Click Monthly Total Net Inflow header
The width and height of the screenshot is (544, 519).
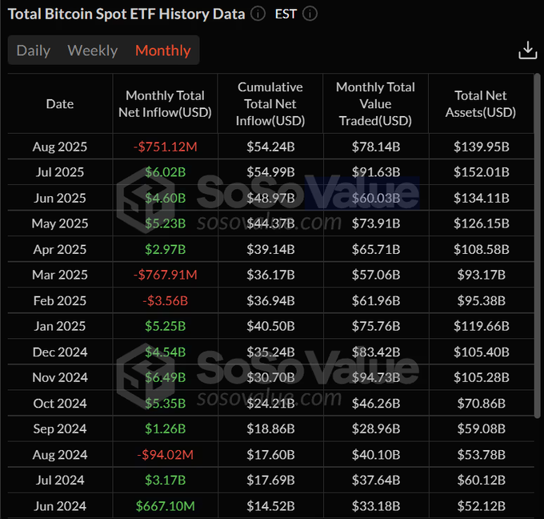165,104
